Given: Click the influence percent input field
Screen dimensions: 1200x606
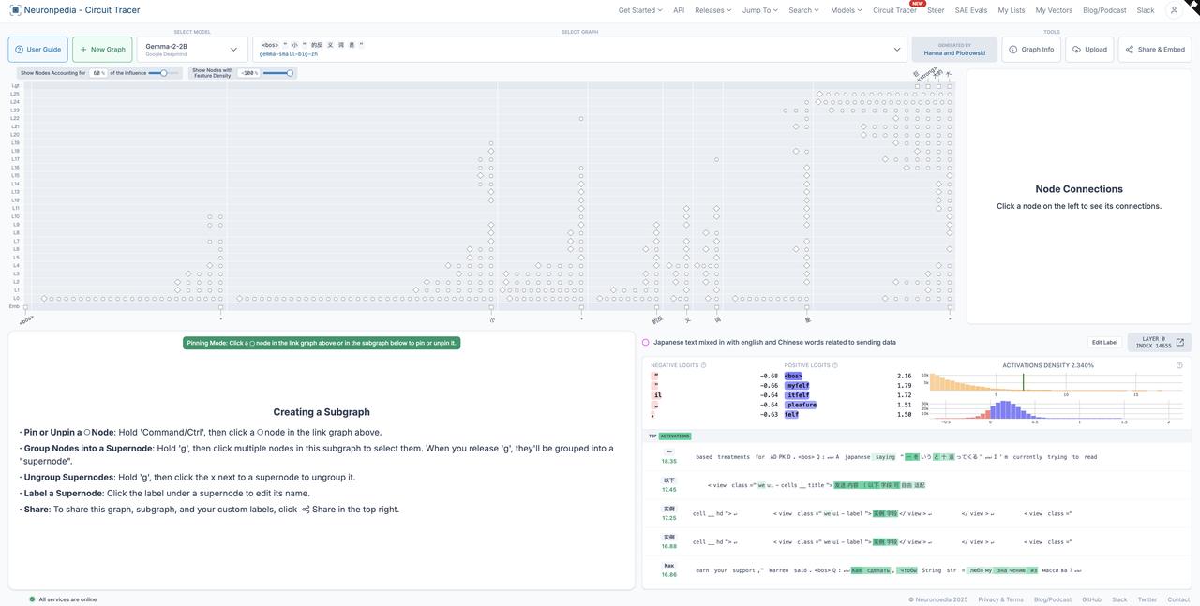Looking at the screenshot, I should tap(98, 73).
